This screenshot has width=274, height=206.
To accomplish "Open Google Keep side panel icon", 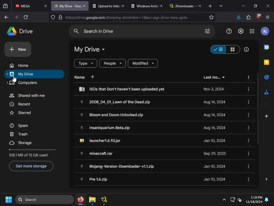I will [x=266, y=62].
